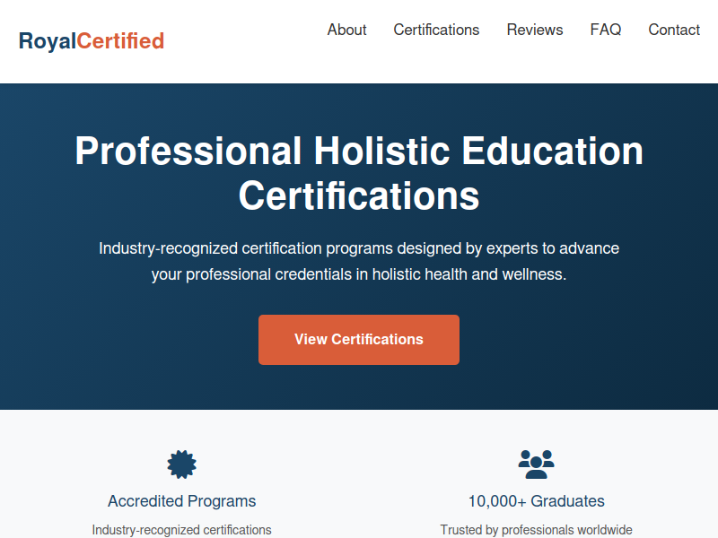Click Trusted by professionals worldwide text

536,530
